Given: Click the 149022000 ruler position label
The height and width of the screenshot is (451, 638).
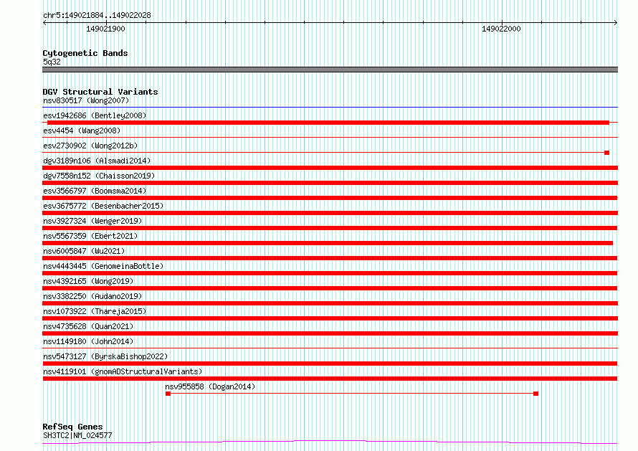Looking at the screenshot, I should (x=501, y=29).
